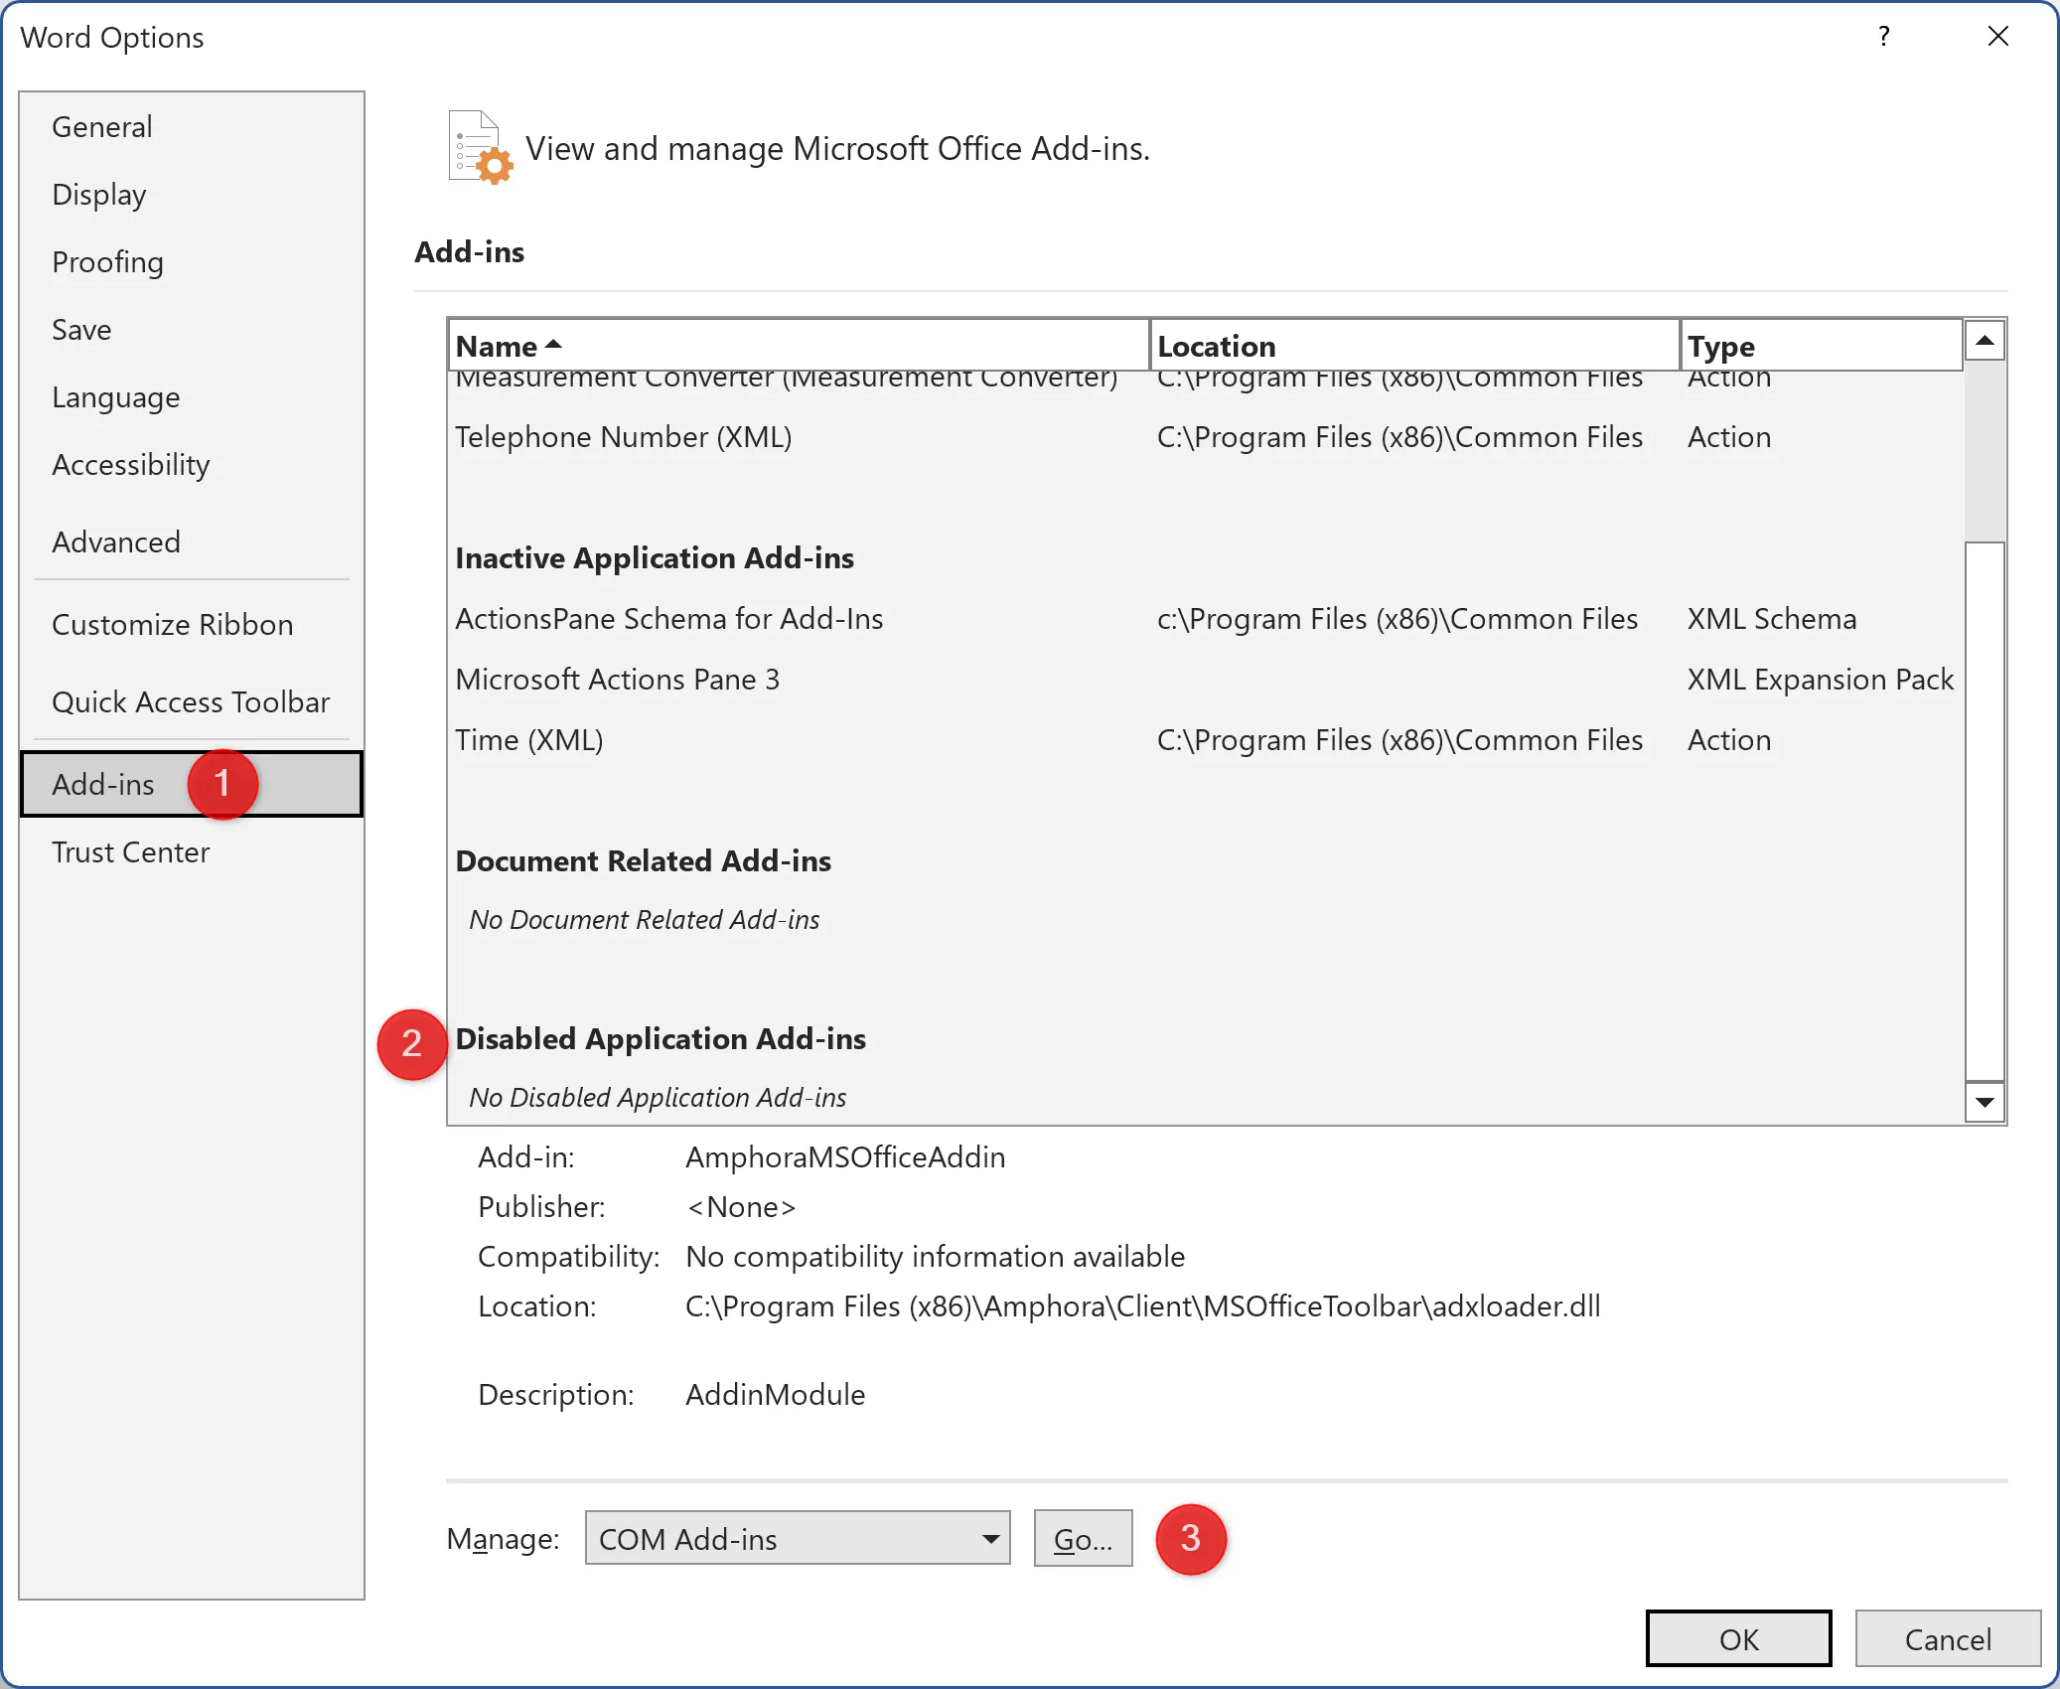This screenshot has width=2060, height=1689.
Task: Click the Document Related Add-ins heading
Action: pos(643,861)
